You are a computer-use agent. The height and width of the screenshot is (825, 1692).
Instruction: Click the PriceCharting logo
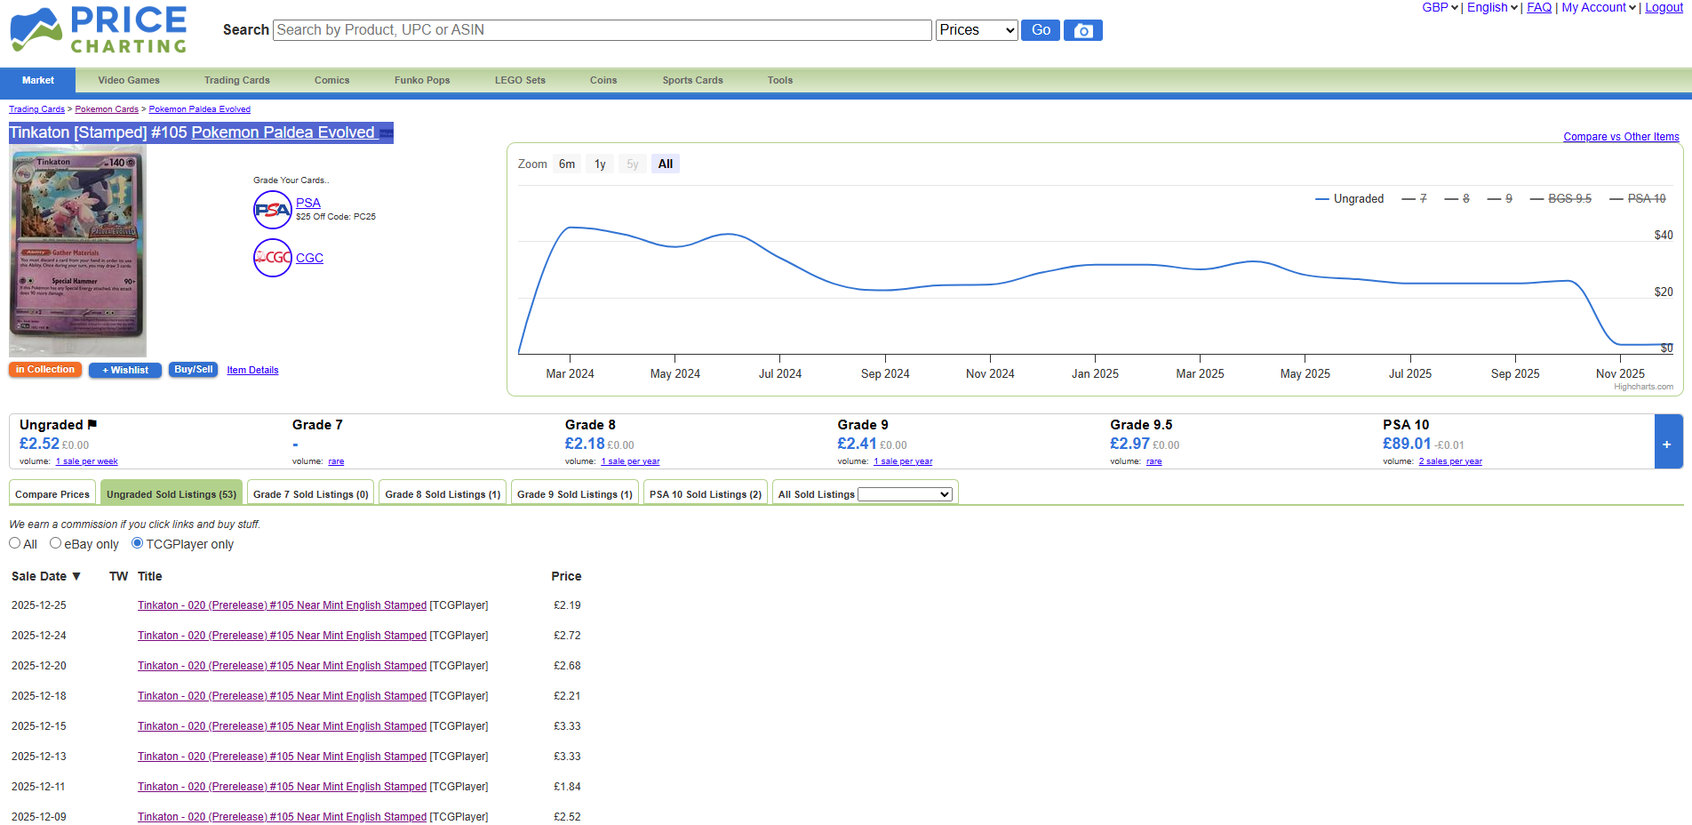[x=99, y=30]
